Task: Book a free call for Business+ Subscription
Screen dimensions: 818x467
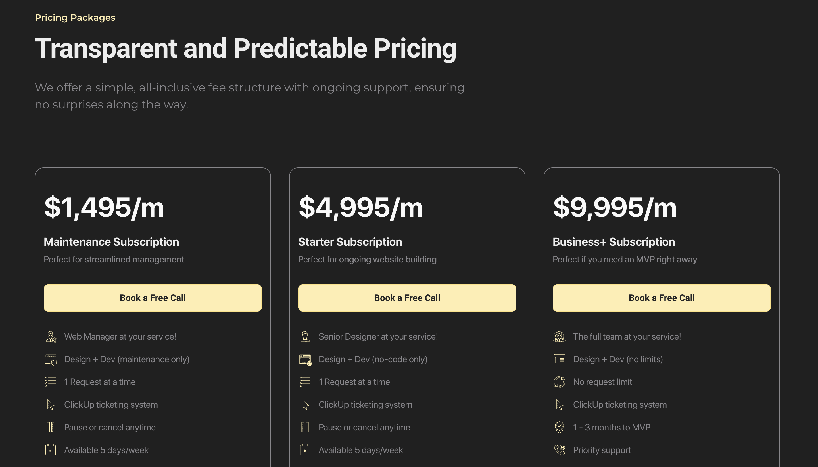Action: pyautogui.click(x=662, y=298)
